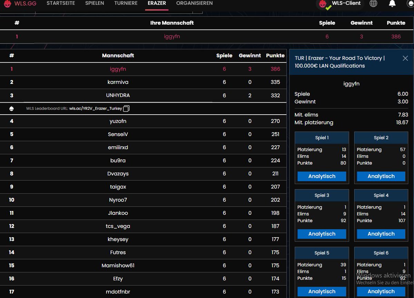Image resolution: width=414 pixels, height=298 pixels.
Task: Click karmiva's 335 points
Action: point(275,82)
